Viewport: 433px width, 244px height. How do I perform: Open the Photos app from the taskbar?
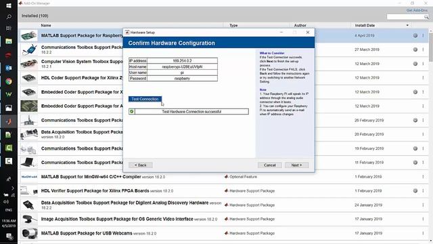click(x=9, y=108)
